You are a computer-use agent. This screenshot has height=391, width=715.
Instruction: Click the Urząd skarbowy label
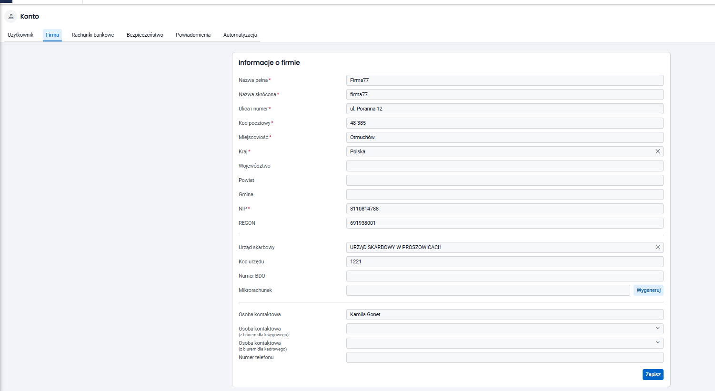[257, 247]
